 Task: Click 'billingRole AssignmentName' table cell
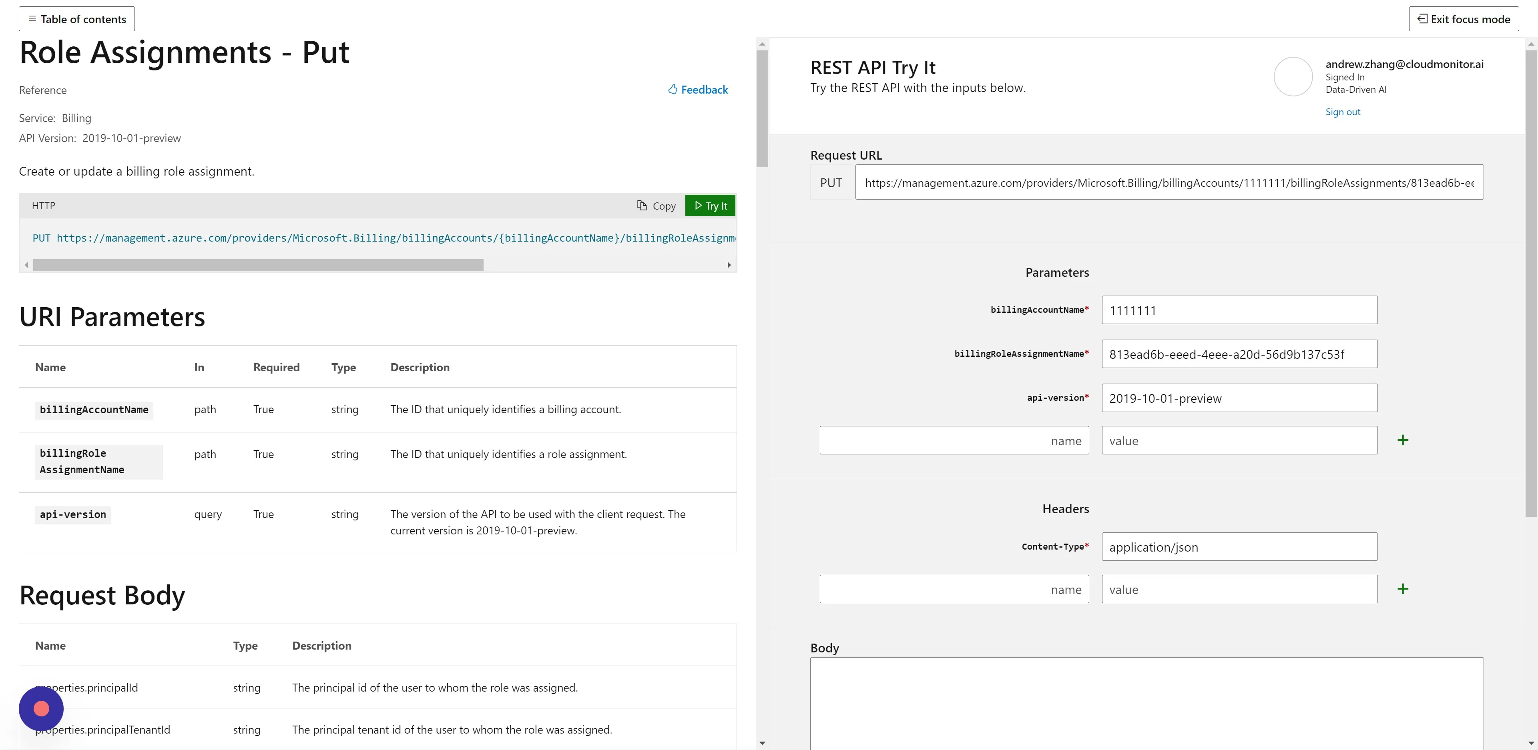pos(98,462)
